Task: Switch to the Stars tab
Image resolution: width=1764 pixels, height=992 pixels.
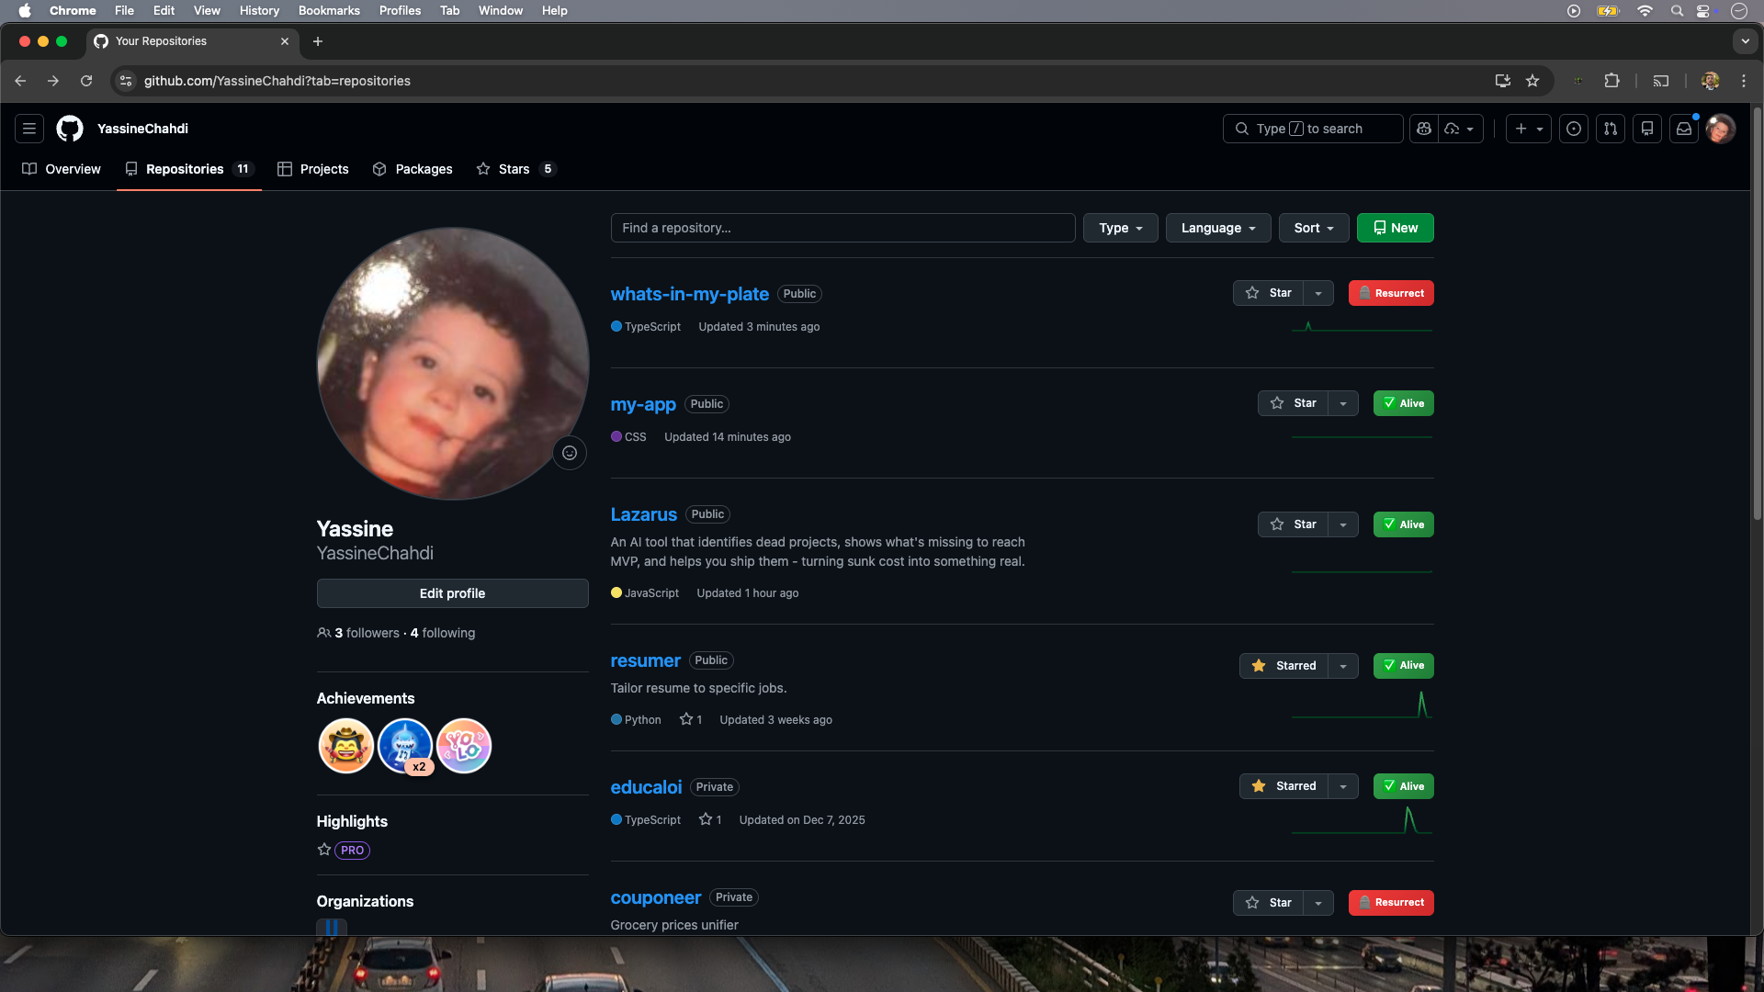Action: coord(514,169)
